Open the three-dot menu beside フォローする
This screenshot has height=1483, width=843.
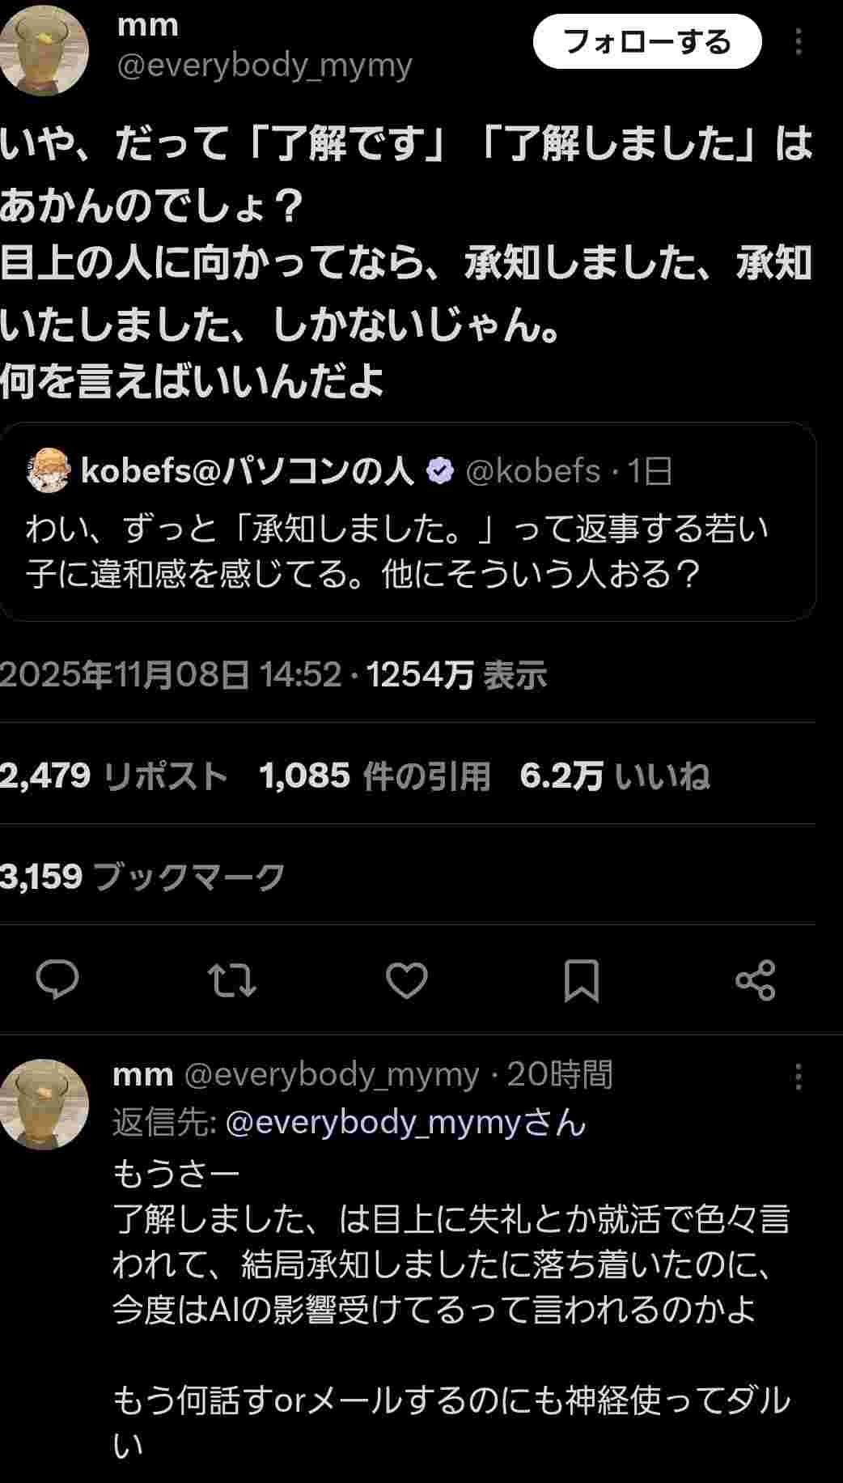(x=799, y=42)
